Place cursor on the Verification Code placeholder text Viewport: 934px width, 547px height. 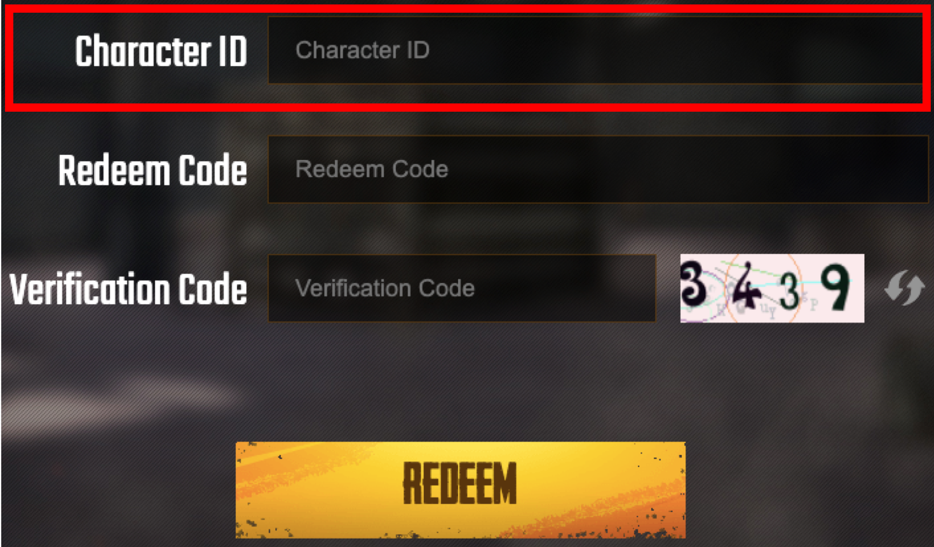pyautogui.click(x=385, y=288)
